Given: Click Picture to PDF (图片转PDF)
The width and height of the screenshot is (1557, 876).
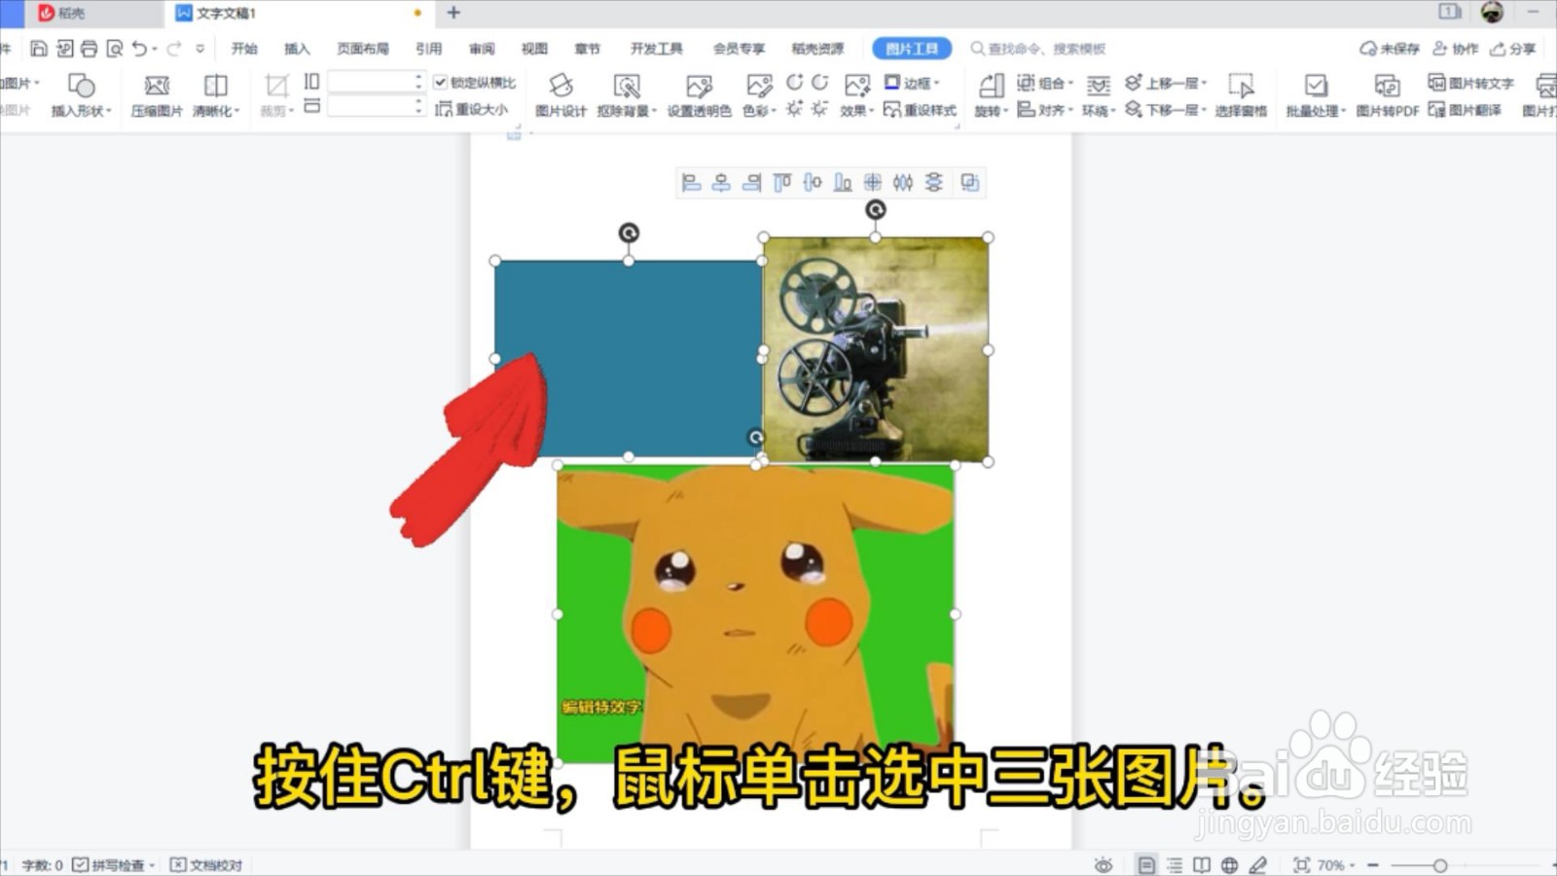Looking at the screenshot, I should click(1388, 95).
